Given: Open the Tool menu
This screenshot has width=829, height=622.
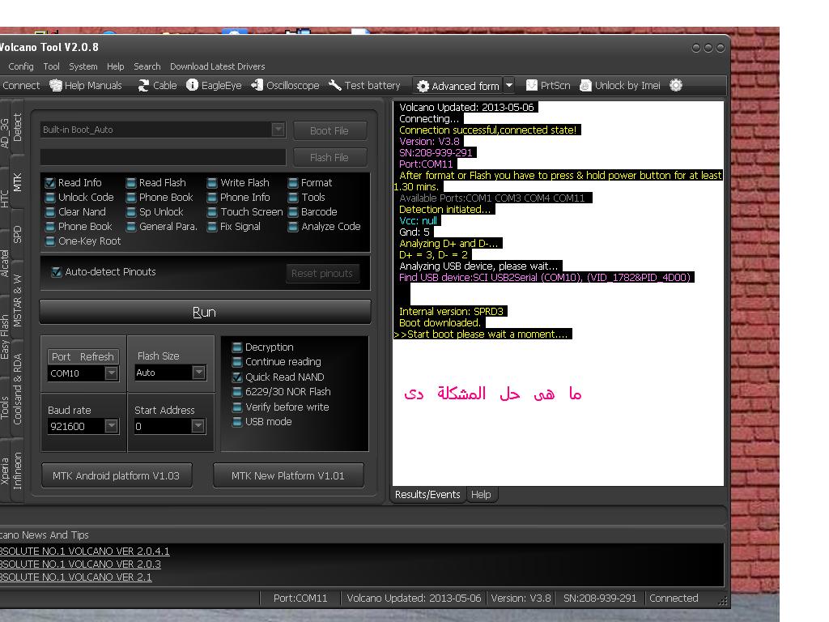Looking at the screenshot, I should click(x=51, y=66).
